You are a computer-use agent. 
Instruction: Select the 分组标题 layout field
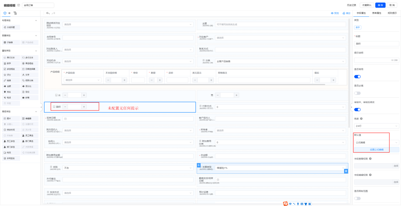pyautogui.click(x=11, y=27)
